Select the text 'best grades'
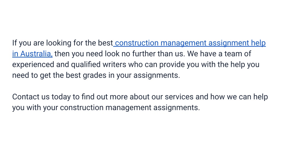 (x=86, y=75)
